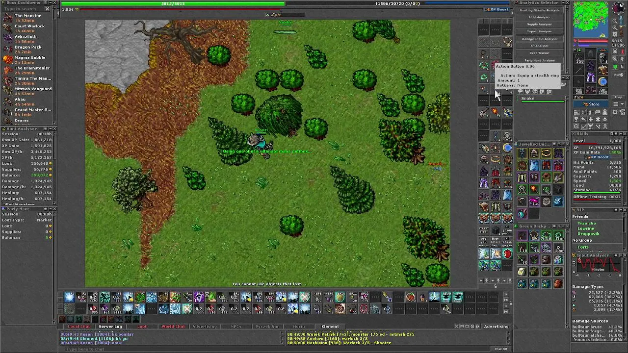628x353 pixels.
Task: Select offensive crossed-swords fight mode
Action: pos(615,51)
